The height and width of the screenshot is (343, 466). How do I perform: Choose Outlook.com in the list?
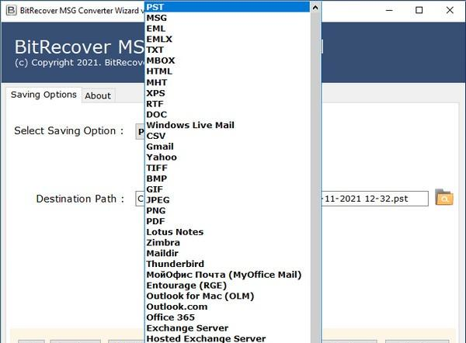pos(228,307)
